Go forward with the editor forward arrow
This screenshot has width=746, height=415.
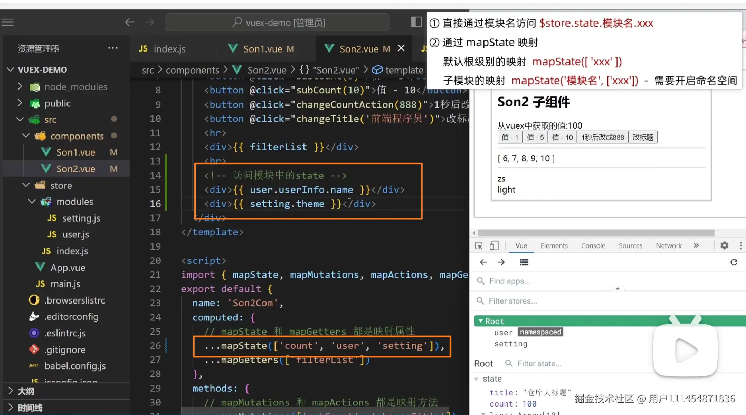pyautogui.click(x=149, y=22)
